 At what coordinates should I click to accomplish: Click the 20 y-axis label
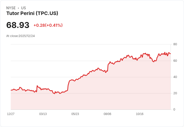point(175,93)
